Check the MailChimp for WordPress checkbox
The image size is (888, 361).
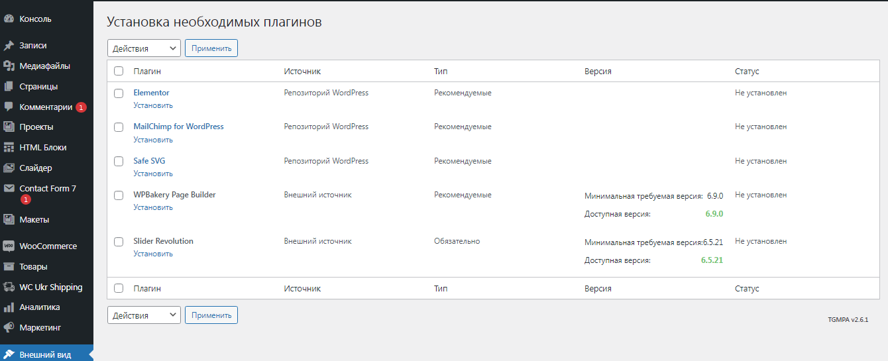pos(119,127)
